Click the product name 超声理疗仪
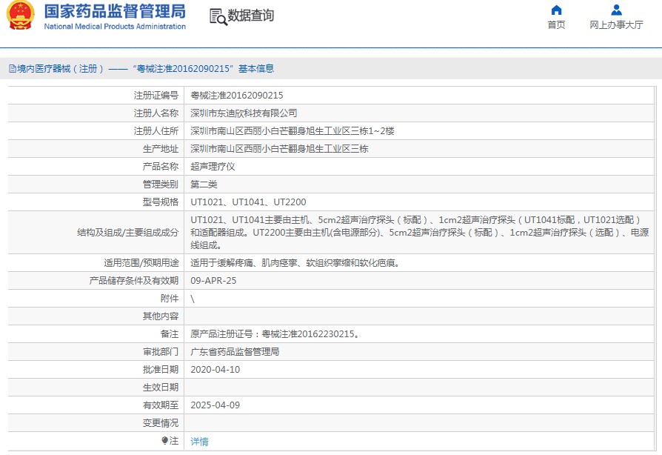662x455 pixels. point(213,167)
